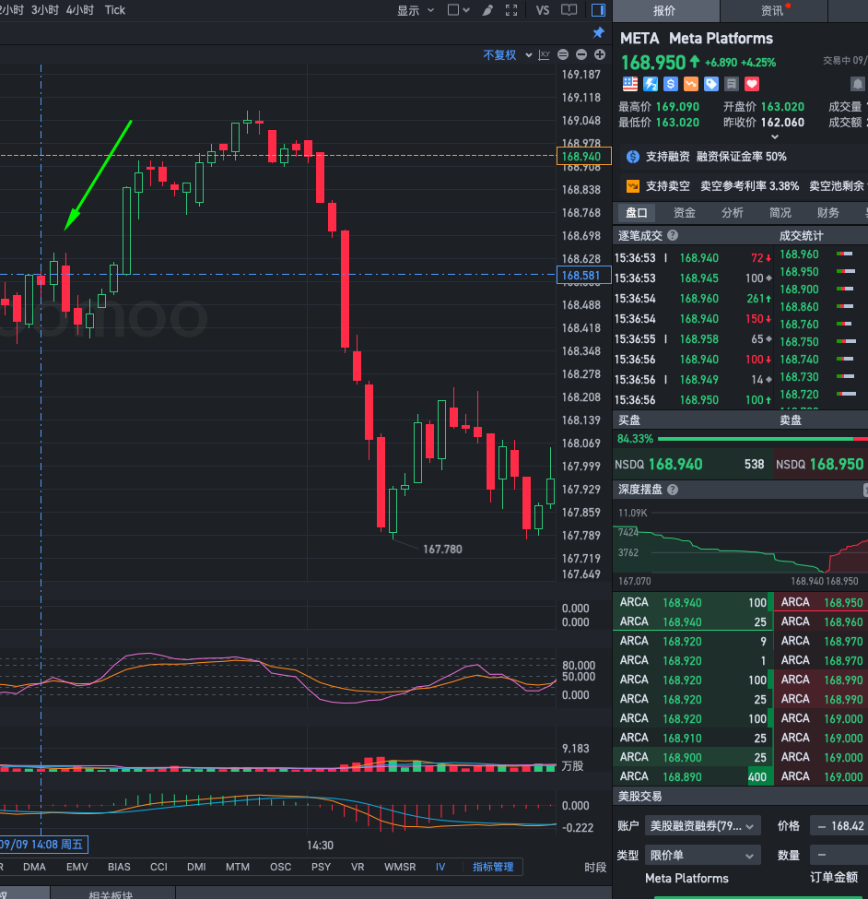Expand the 不复权 adjustment dropdown

[507, 55]
